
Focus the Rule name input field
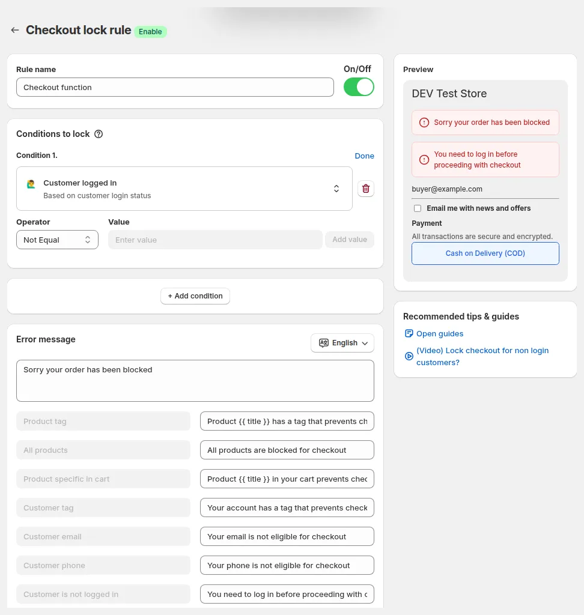pyautogui.click(x=175, y=87)
